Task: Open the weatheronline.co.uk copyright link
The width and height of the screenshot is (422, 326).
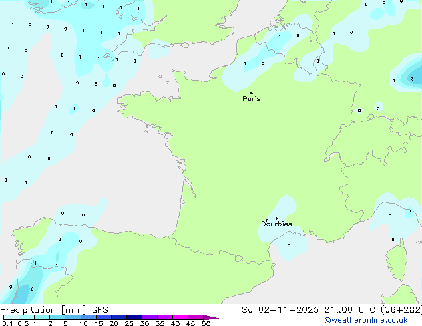Action: (366, 320)
